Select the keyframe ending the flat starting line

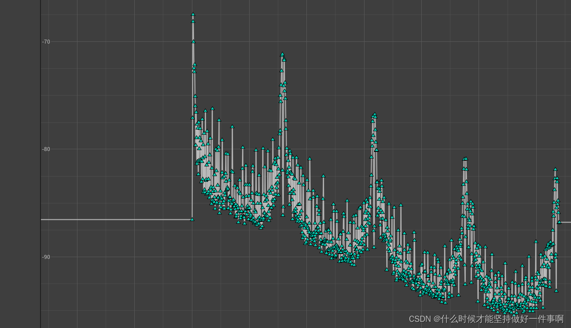pos(192,219)
